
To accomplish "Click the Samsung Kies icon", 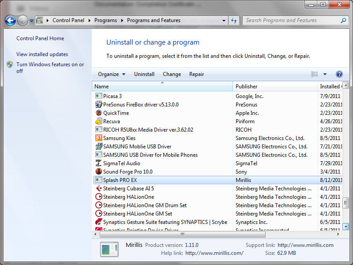I will pos(98,138).
